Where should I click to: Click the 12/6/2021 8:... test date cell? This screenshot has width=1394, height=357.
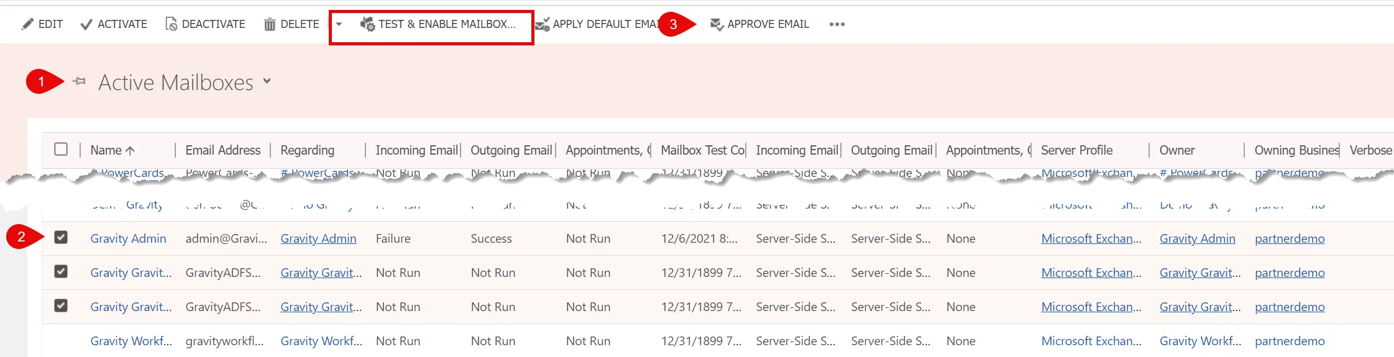click(699, 238)
